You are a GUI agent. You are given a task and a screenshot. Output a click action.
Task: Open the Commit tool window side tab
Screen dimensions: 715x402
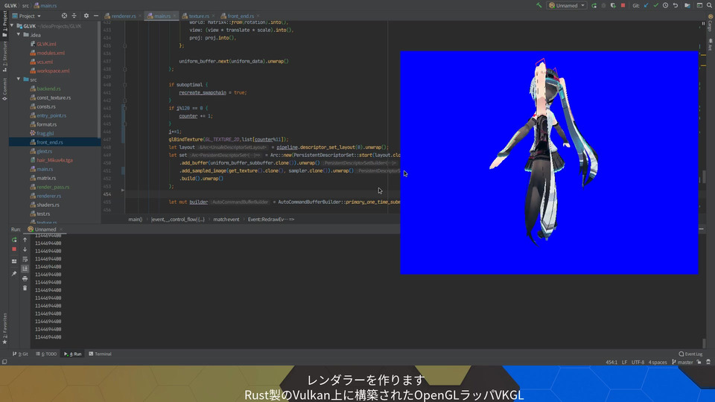[4, 89]
